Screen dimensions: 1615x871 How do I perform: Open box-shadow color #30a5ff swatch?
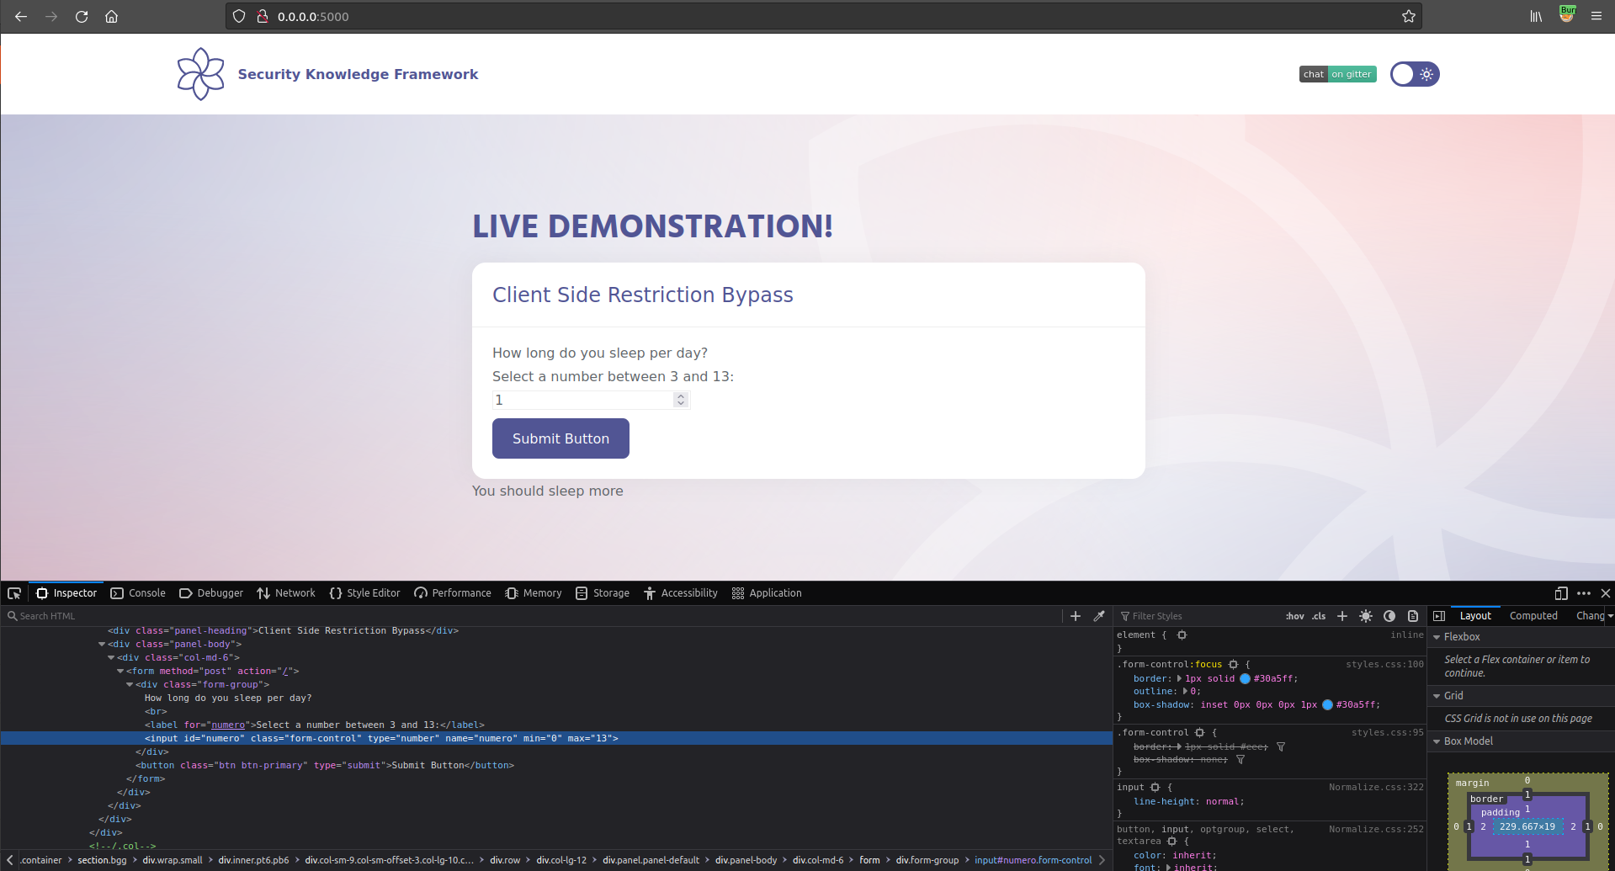point(1327,705)
